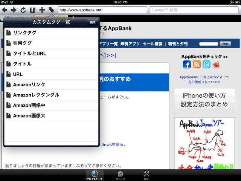The width and height of the screenshot is (241, 181).
Task: Tap the iPhoneの使い方 設定方法のまとめ banner
Action: pos(204,100)
